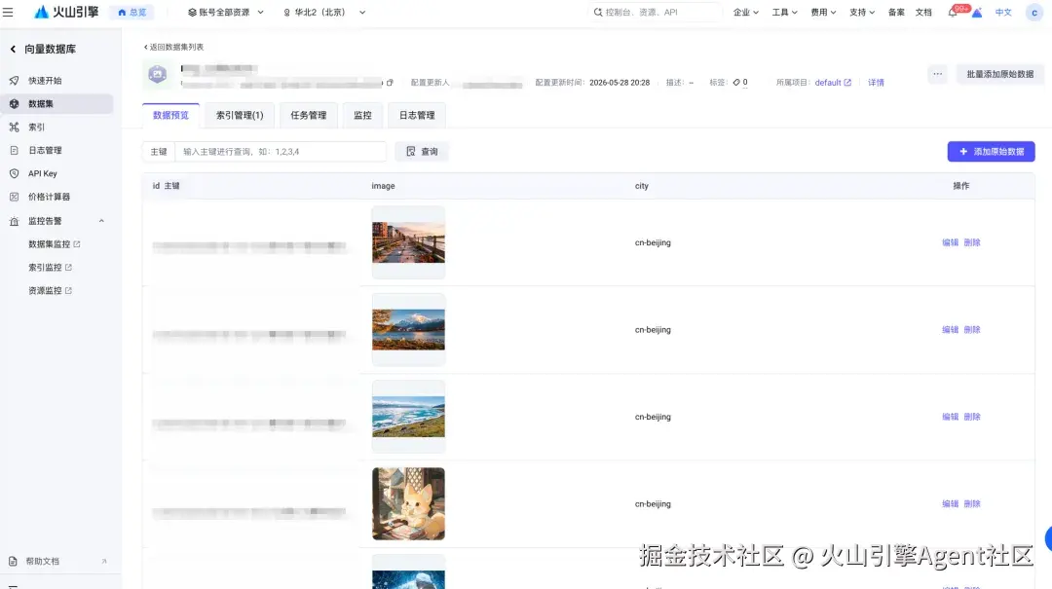Click the 火山引擎 logo
1052x589 pixels.
[x=66, y=12]
